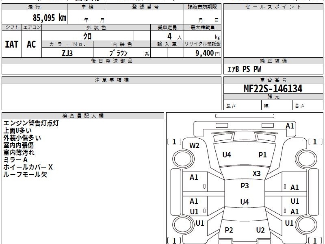Screen dimensions: 325x244
Task: Click the 高さ dimension label
Action: [x=299, y=106]
